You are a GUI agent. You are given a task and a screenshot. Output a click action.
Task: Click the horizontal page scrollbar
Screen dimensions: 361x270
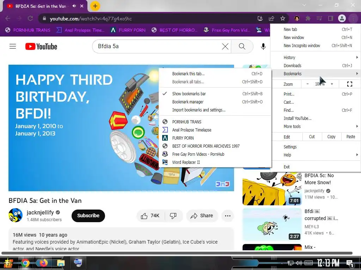177,253
